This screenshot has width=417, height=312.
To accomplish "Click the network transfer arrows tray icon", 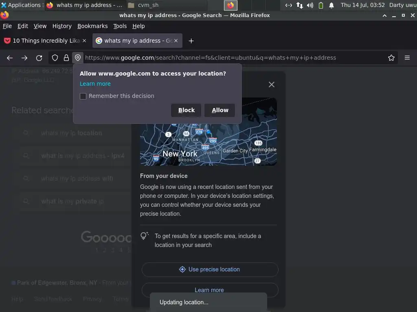I will [299, 5].
